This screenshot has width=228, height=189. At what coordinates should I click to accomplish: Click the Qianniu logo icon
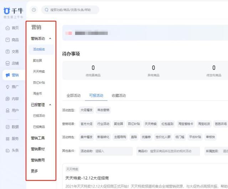pos(6,11)
